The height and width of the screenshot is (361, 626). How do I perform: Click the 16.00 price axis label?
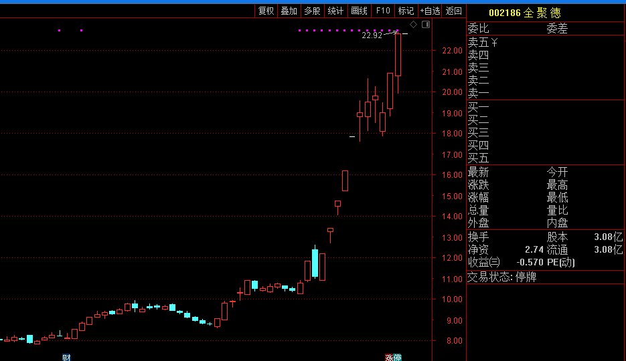pyautogui.click(x=453, y=175)
